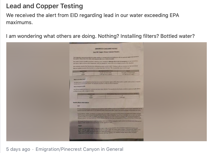Click the "Lead & Copper Water Sample Results" subtitle

[106, 52]
